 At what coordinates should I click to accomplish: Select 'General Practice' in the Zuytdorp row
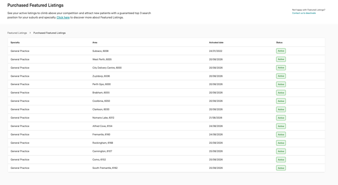[x=20, y=76]
